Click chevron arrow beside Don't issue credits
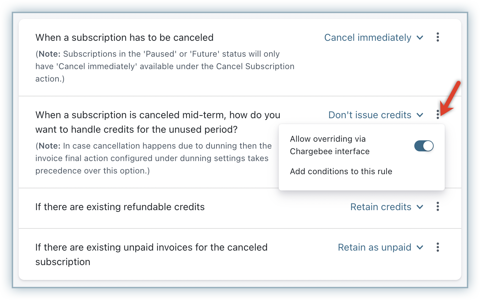The height and width of the screenshot is (300, 480). pos(420,115)
